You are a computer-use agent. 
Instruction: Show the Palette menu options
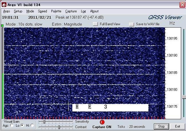[x=56, y=11]
